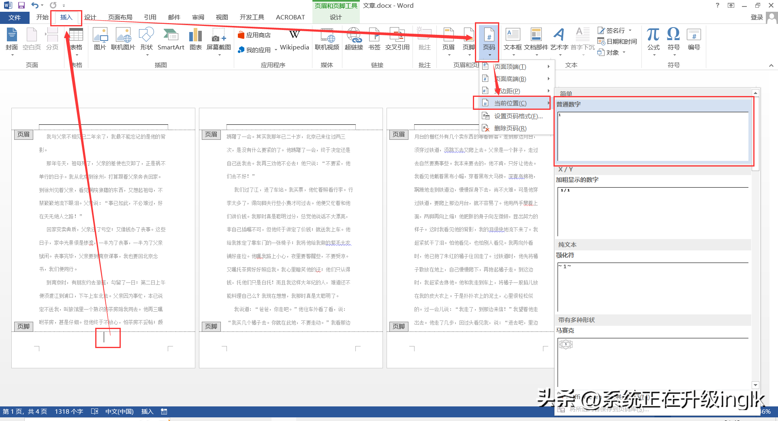
Task: Select Tilde (颚化符) page number style
Action: (x=653, y=282)
